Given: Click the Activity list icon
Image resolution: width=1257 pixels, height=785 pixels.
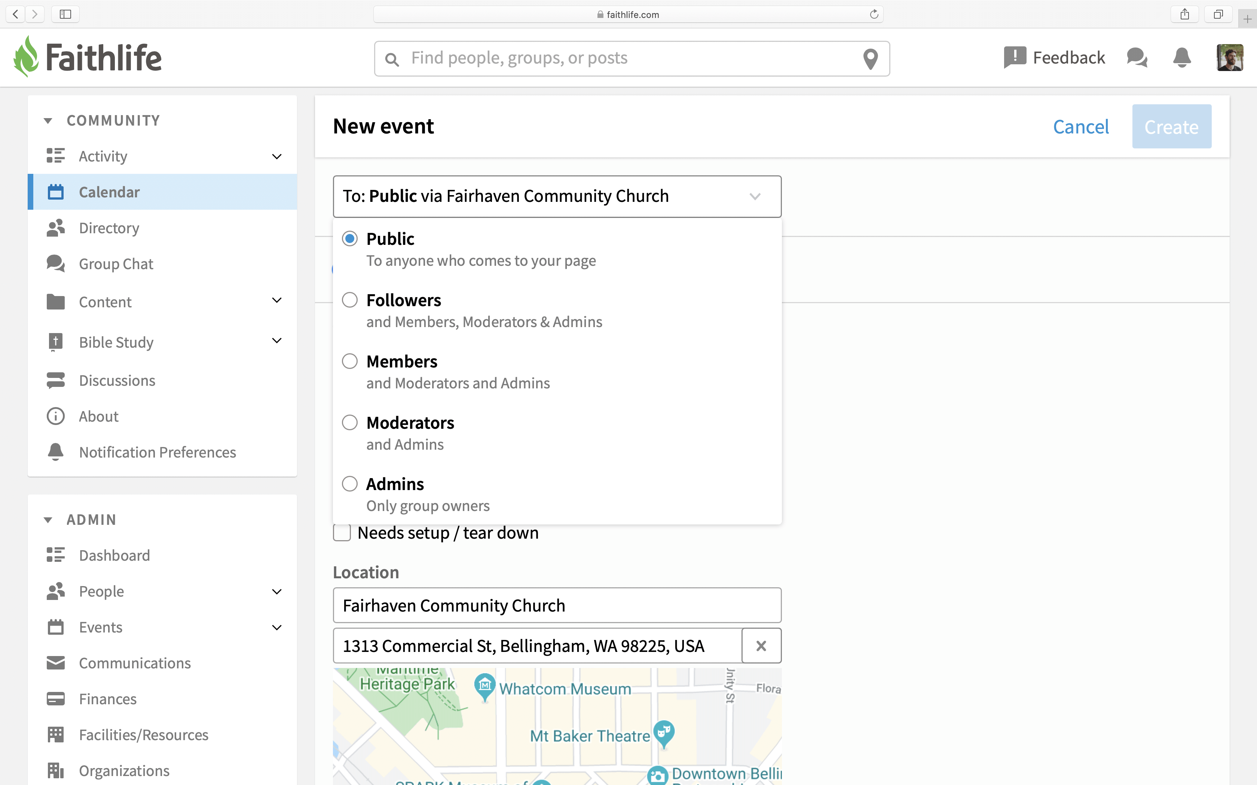Looking at the screenshot, I should tap(56, 156).
